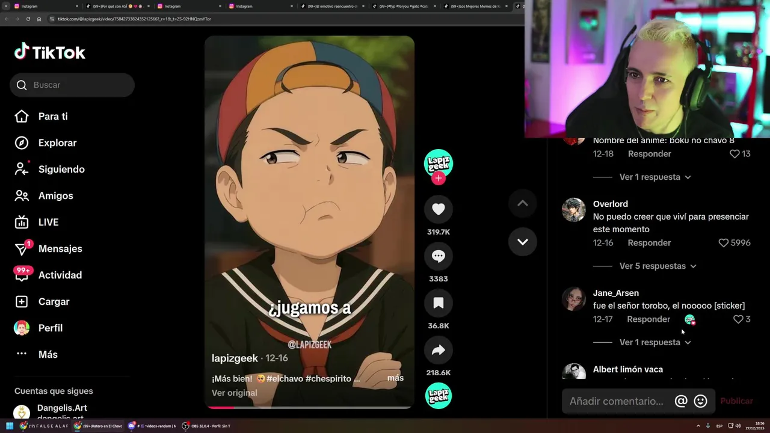This screenshot has height=433, width=770.
Task: Open the Windows Start button
Action: 10,426
